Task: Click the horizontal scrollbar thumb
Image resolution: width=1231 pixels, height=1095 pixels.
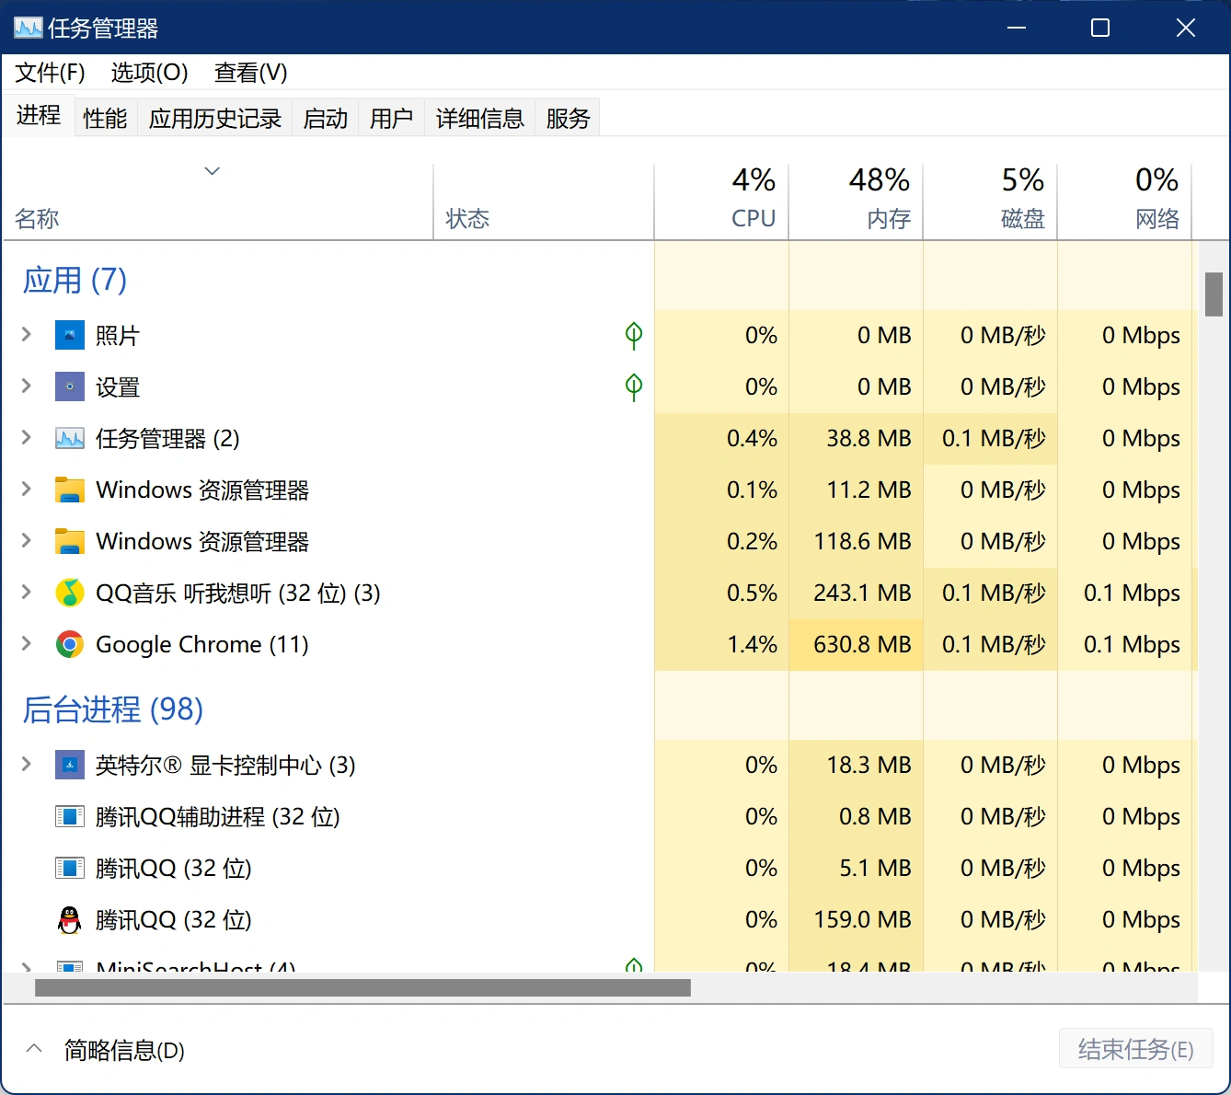Action: point(362,987)
